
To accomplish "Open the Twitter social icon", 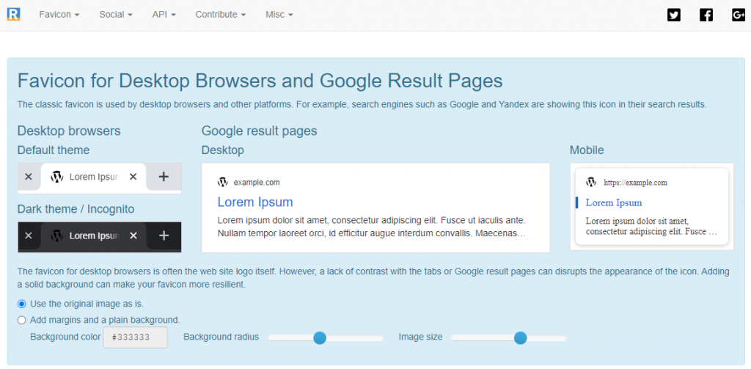I will (x=674, y=15).
